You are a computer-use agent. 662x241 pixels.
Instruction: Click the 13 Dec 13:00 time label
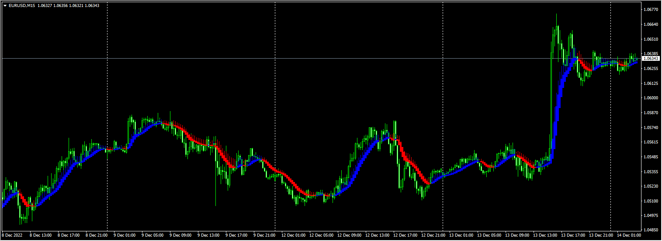click(545, 235)
